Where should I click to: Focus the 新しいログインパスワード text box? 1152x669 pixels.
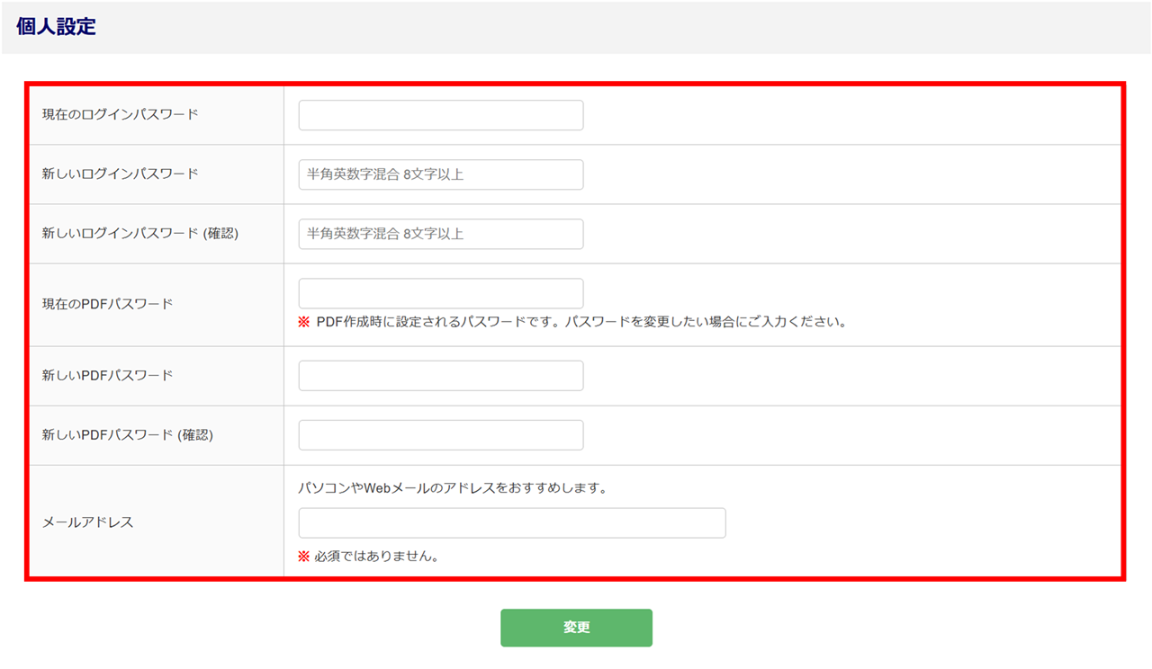pos(440,174)
